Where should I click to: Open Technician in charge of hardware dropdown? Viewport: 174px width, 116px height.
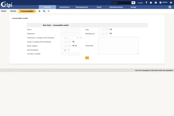point(70,38)
